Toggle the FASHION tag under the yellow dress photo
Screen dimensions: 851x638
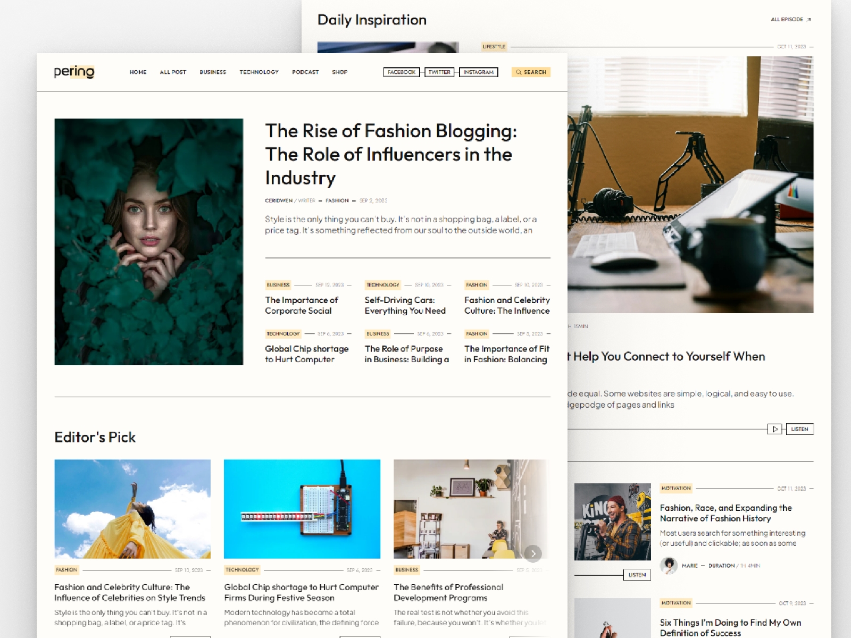tap(66, 569)
